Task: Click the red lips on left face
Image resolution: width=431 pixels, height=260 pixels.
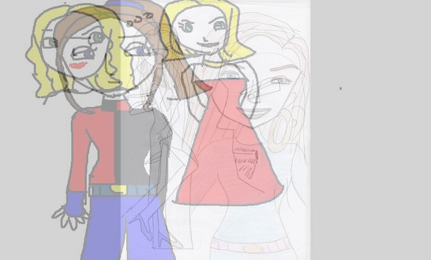Action: coord(78,65)
